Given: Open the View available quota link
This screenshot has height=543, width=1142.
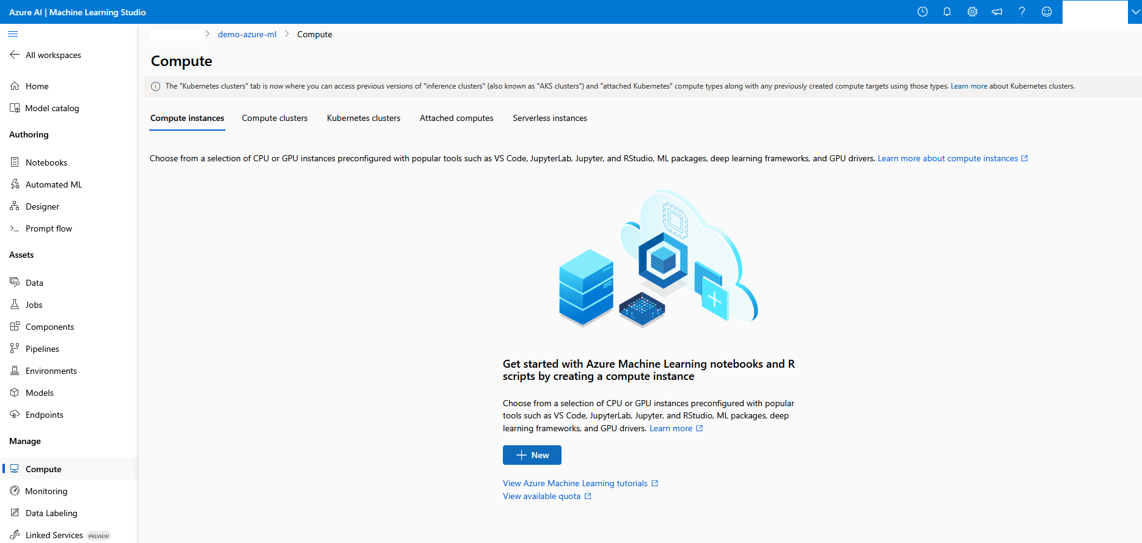Looking at the screenshot, I should pyautogui.click(x=547, y=496).
